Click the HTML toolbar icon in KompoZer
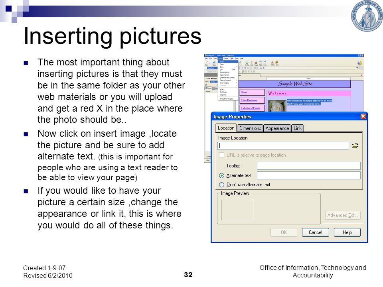The width and height of the screenshot is (383, 287). pos(272,63)
